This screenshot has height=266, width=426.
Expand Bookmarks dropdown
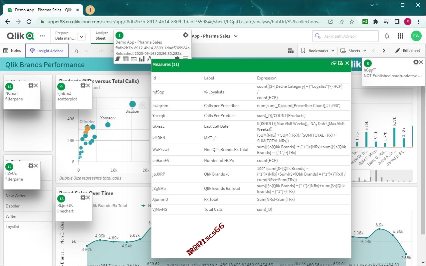tap(318, 51)
